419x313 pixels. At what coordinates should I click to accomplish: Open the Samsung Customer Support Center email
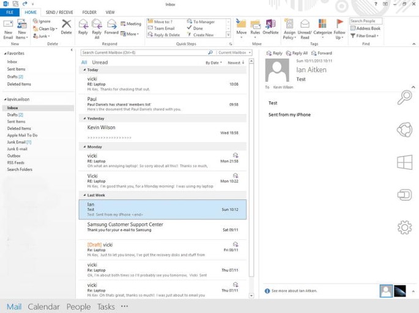tap(163, 229)
